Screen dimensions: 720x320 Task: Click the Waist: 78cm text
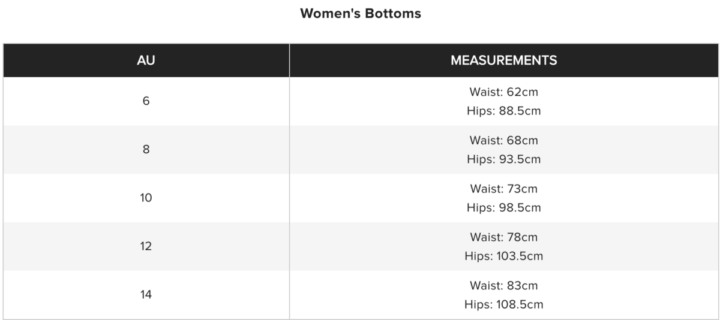[503, 237]
